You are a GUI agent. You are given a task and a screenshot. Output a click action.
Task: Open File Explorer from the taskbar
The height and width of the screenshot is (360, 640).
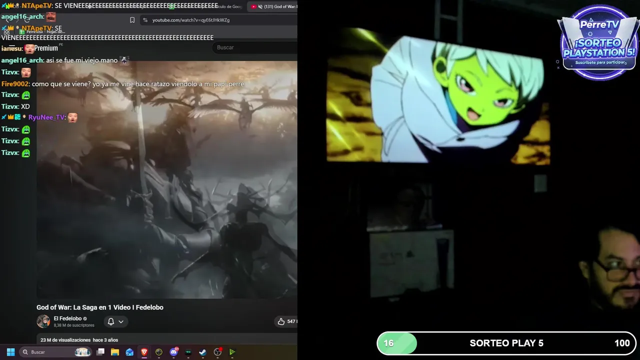pos(115,352)
